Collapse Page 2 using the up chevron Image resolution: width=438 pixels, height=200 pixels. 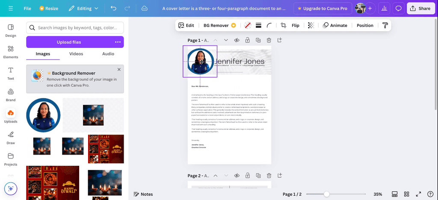click(x=216, y=176)
